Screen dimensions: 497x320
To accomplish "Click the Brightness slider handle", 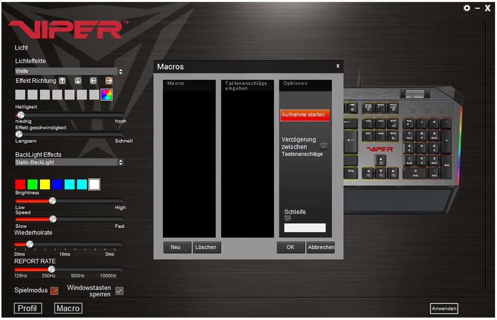I will [53, 201].
